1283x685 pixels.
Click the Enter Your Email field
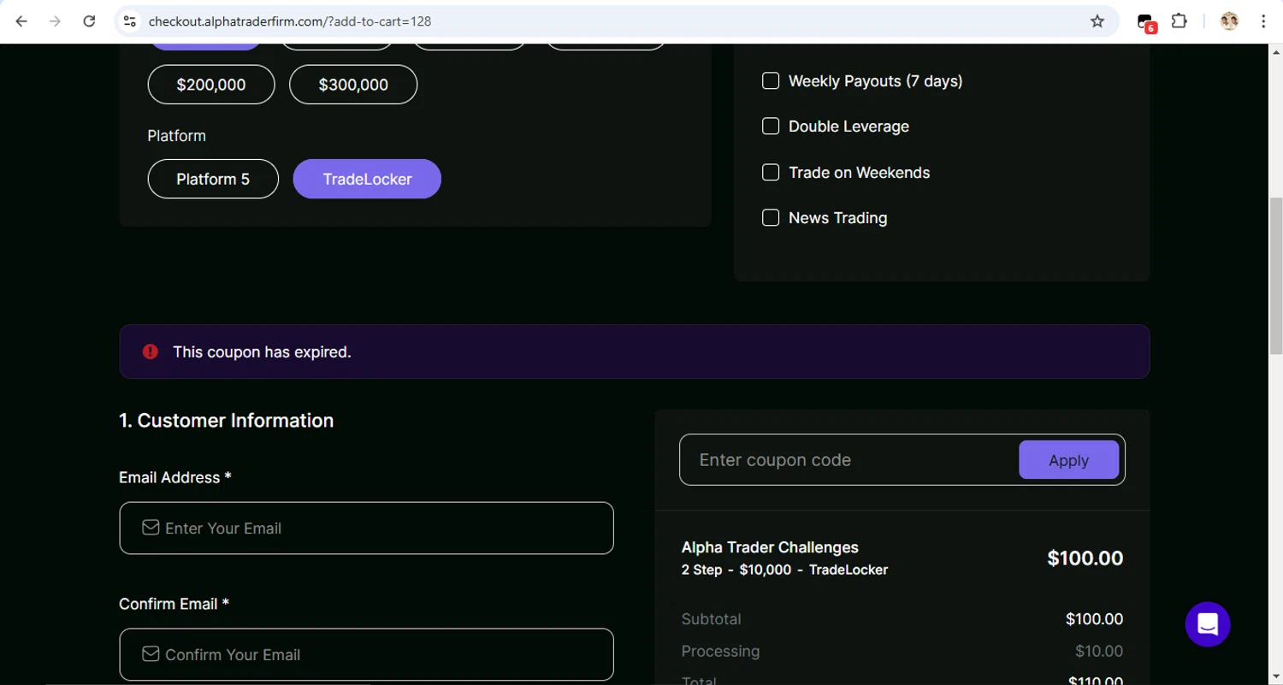pos(366,528)
